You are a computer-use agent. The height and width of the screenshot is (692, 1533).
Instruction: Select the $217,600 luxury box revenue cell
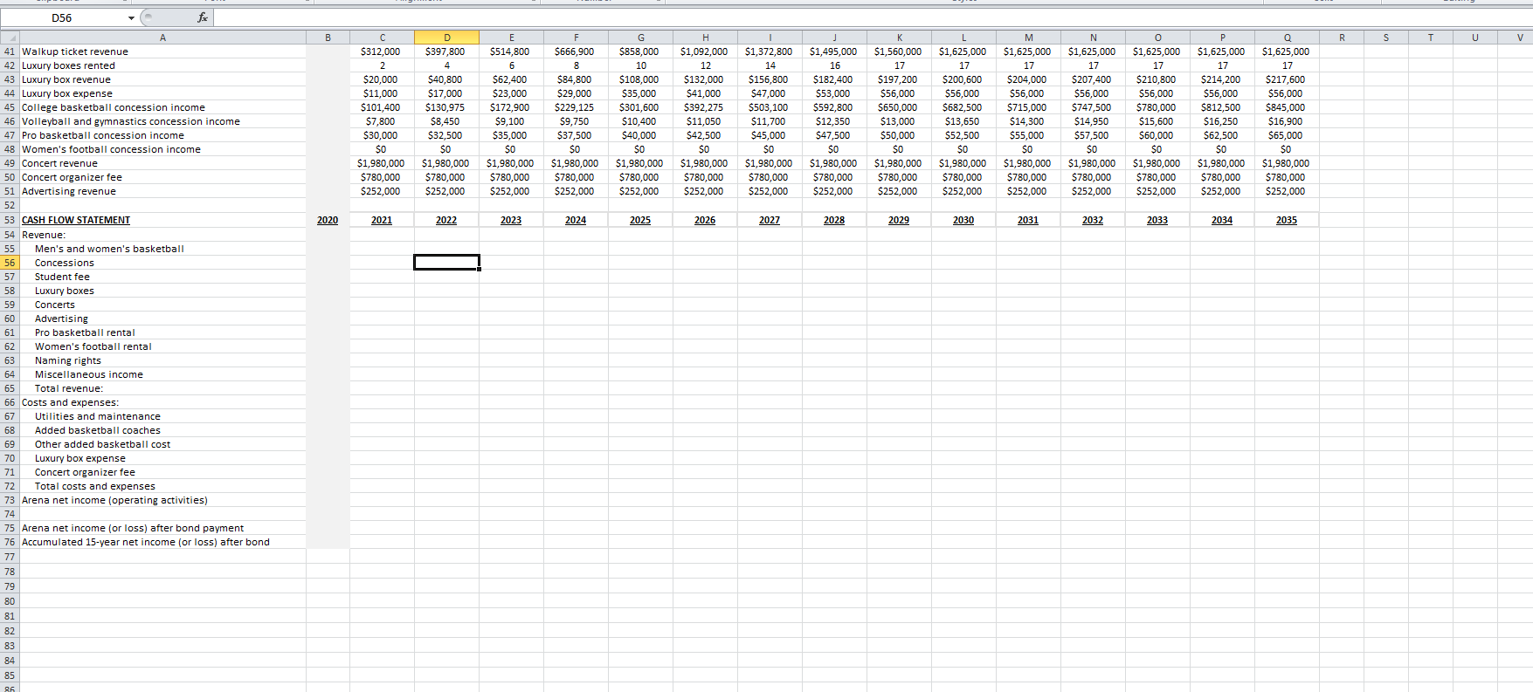[x=1287, y=79]
